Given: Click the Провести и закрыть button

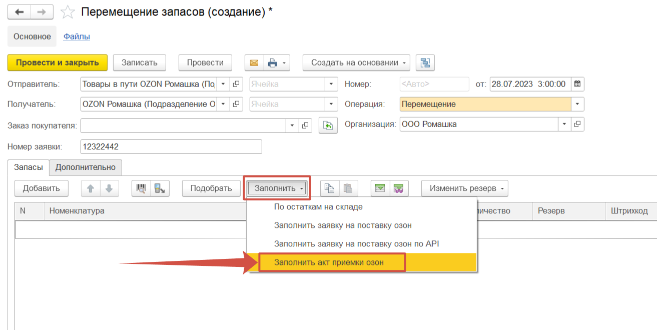Looking at the screenshot, I should point(58,63).
